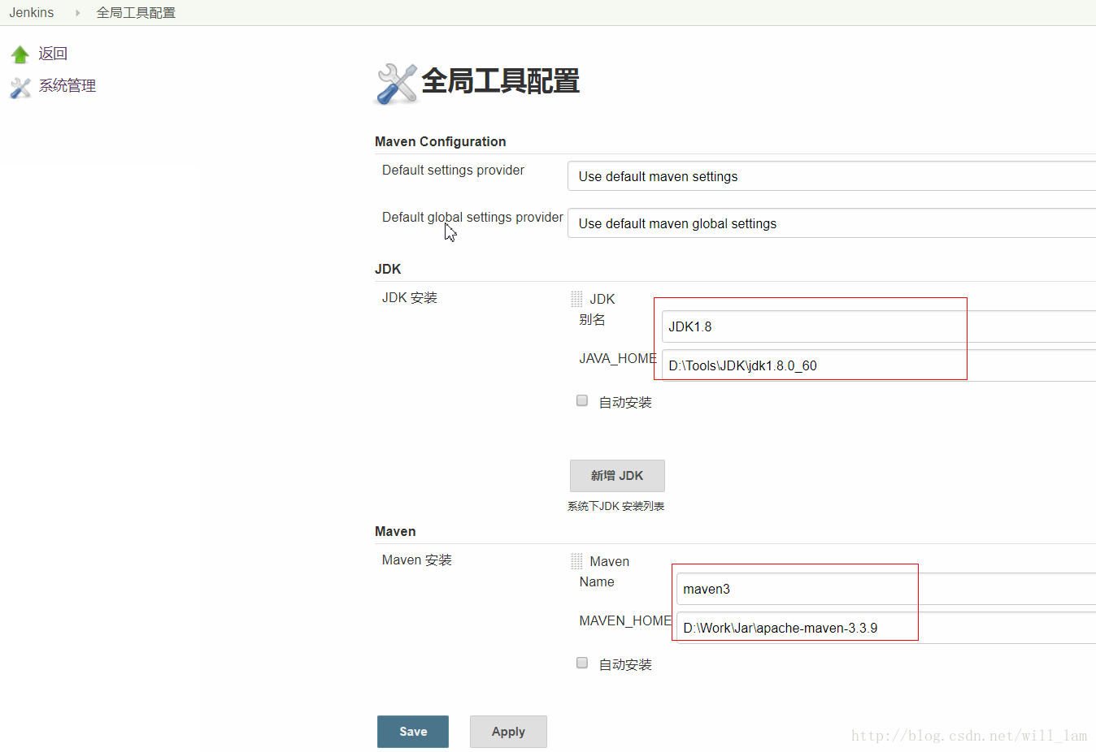Toggle JDK 自动安装 checkbox
Viewport: 1096px width, 752px height.
coord(582,400)
